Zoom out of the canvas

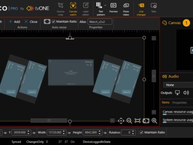pos(129,121)
